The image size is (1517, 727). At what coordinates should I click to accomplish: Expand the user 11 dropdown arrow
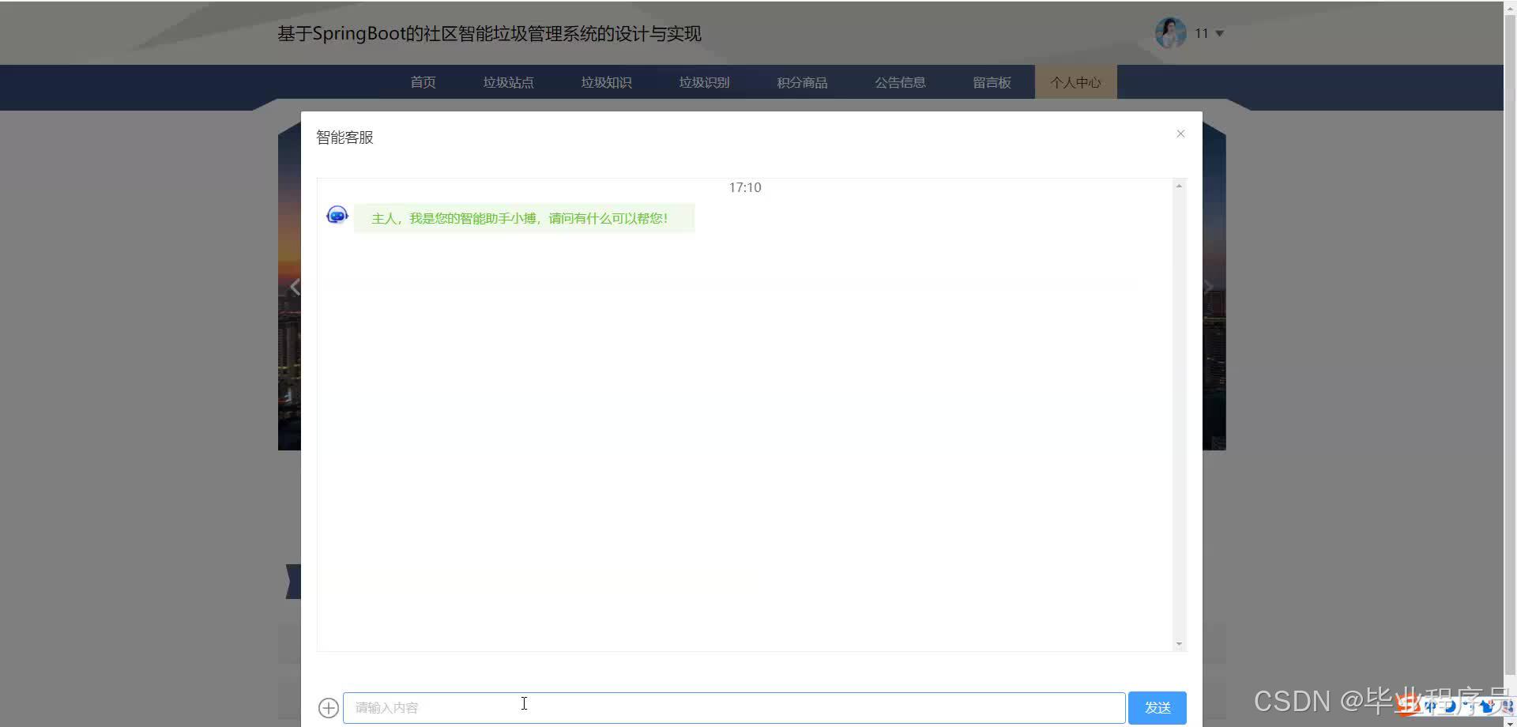[x=1219, y=33]
